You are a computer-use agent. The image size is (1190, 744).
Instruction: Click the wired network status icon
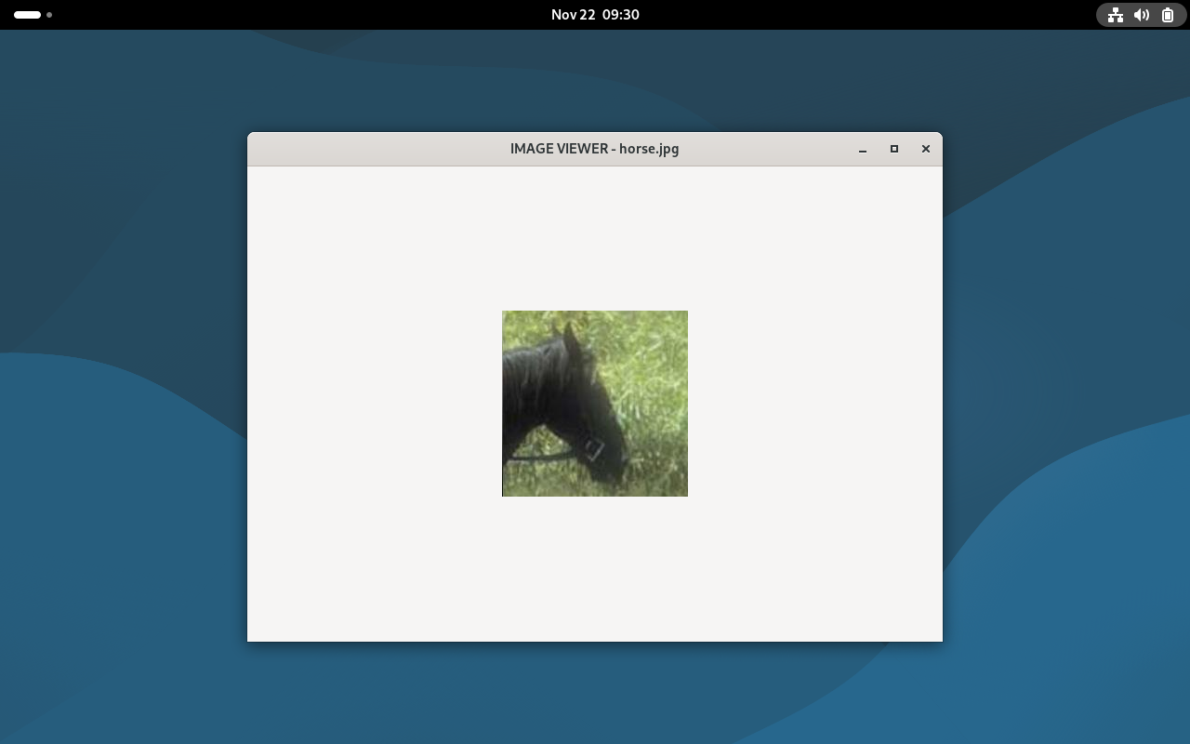(x=1115, y=15)
